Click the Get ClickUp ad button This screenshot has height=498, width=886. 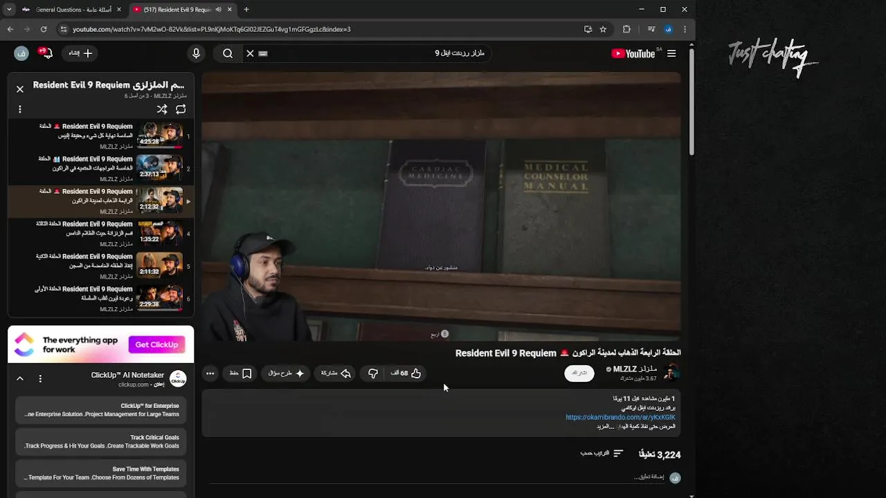(156, 344)
